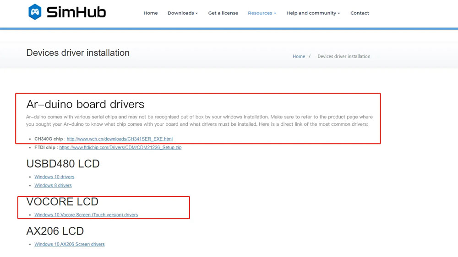Open USBD480 Windows 10 drivers link
The image size is (458, 257).
point(54,177)
